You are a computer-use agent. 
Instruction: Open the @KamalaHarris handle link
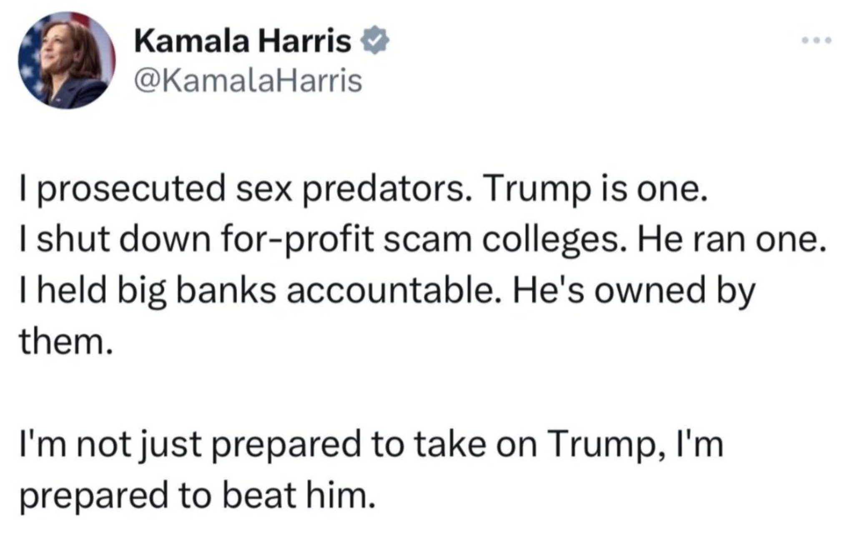(x=248, y=81)
